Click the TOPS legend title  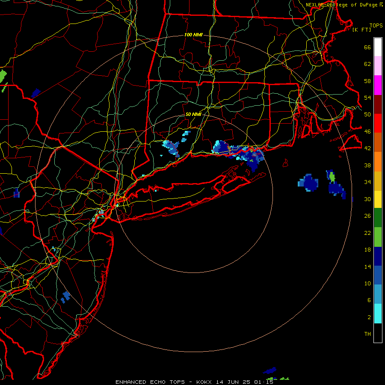click(376, 26)
